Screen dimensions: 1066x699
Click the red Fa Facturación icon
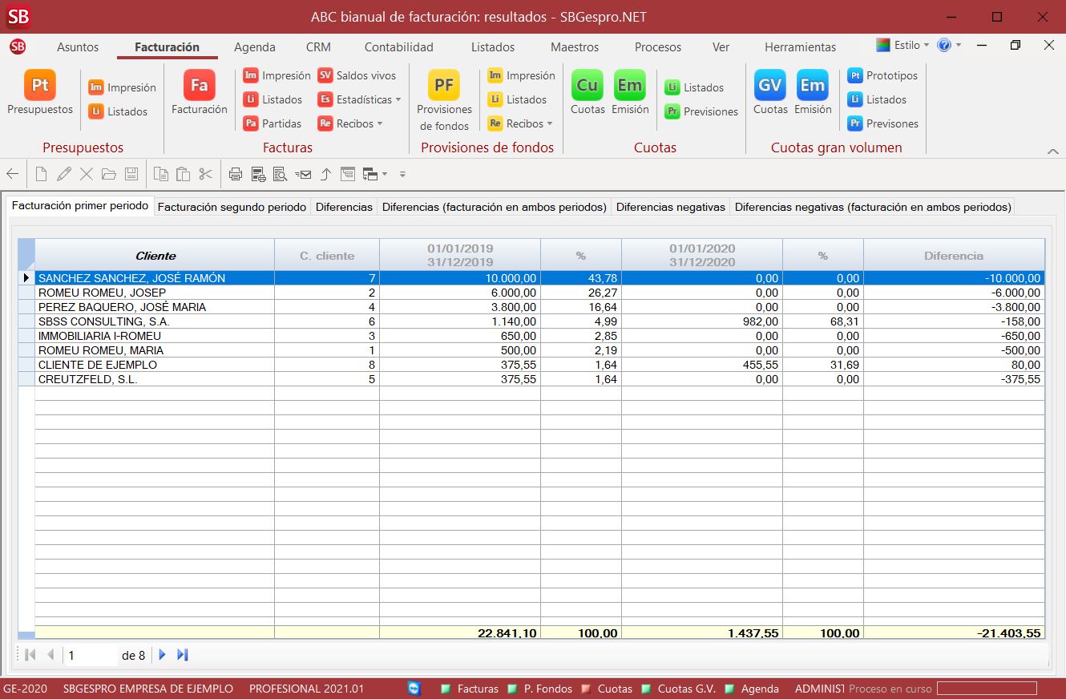click(199, 86)
